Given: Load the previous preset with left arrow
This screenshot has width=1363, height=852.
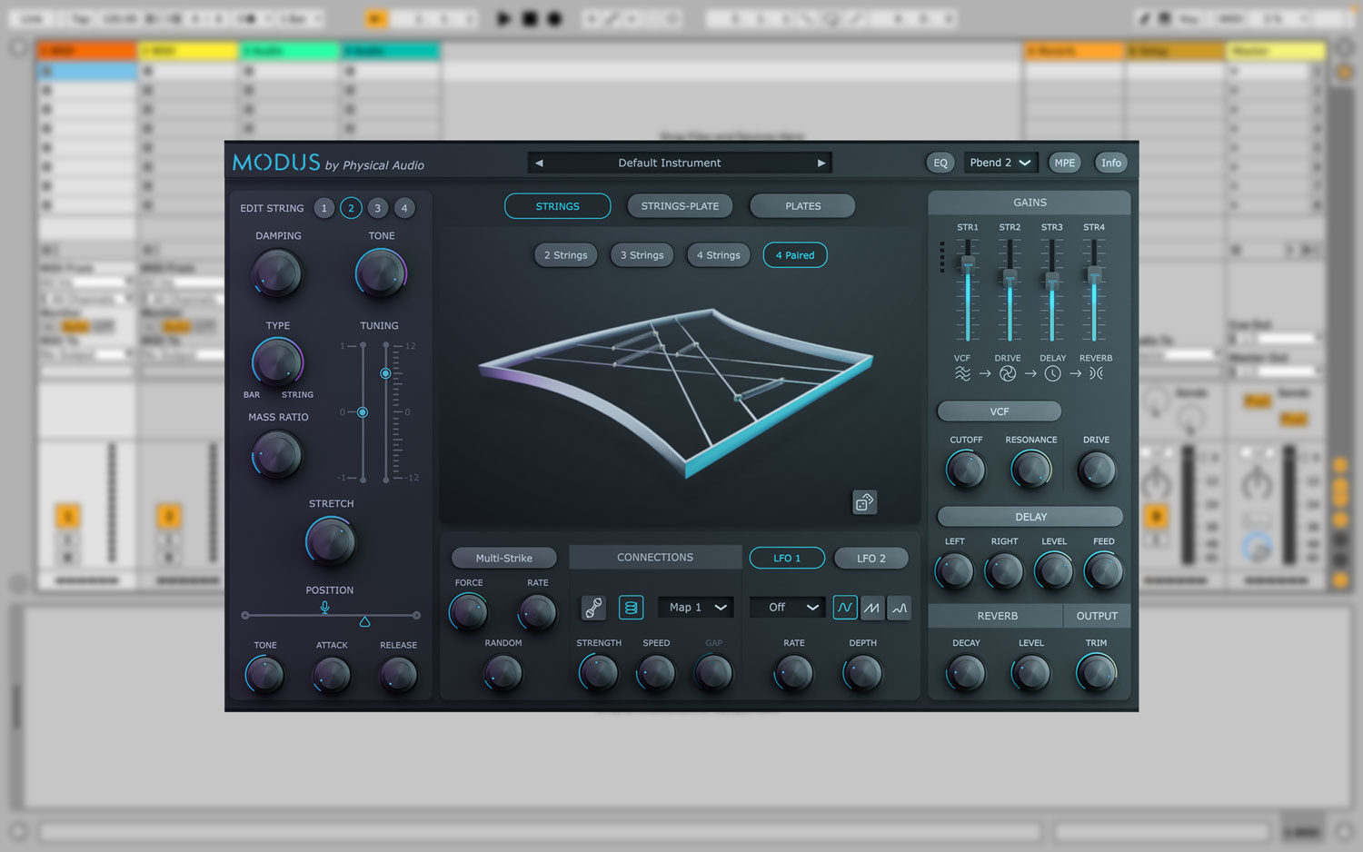Looking at the screenshot, I should point(539,163).
